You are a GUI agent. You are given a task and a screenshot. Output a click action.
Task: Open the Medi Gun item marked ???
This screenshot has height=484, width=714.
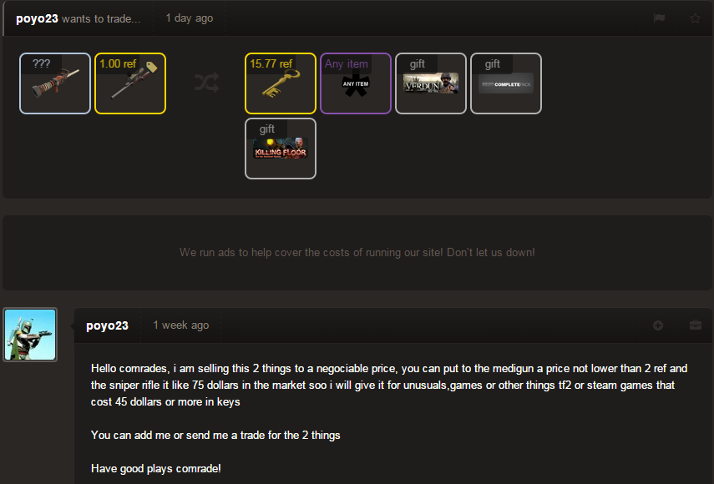[x=55, y=83]
